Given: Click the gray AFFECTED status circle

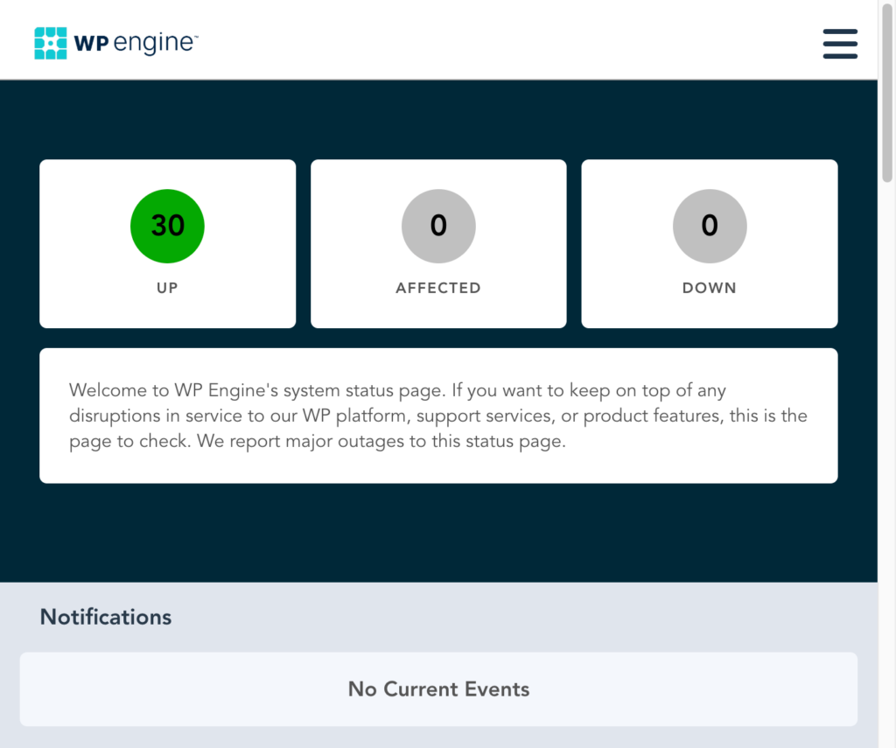Looking at the screenshot, I should pyautogui.click(x=438, y=226).
